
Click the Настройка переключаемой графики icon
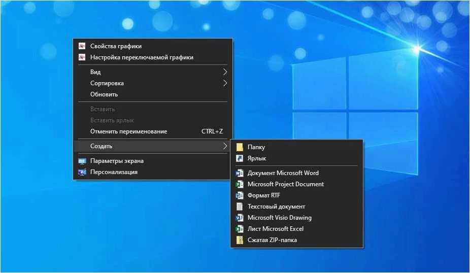tap(82, 57)
